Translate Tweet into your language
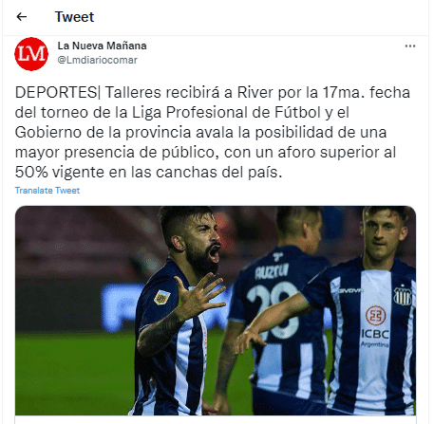Image resolution: width=434 pixels, height=424 pixels. pos(47,191)
